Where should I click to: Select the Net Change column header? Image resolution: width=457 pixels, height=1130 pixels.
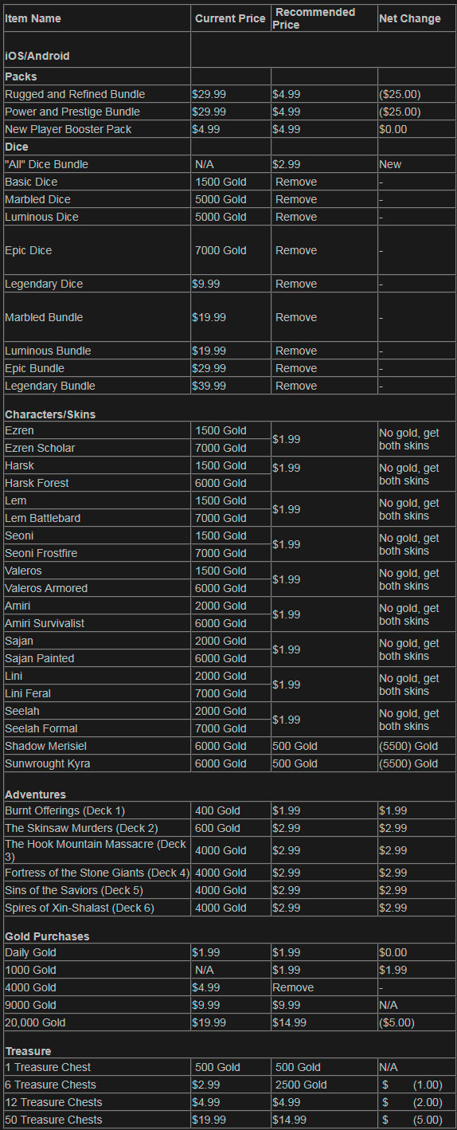[x=409, y=18]
